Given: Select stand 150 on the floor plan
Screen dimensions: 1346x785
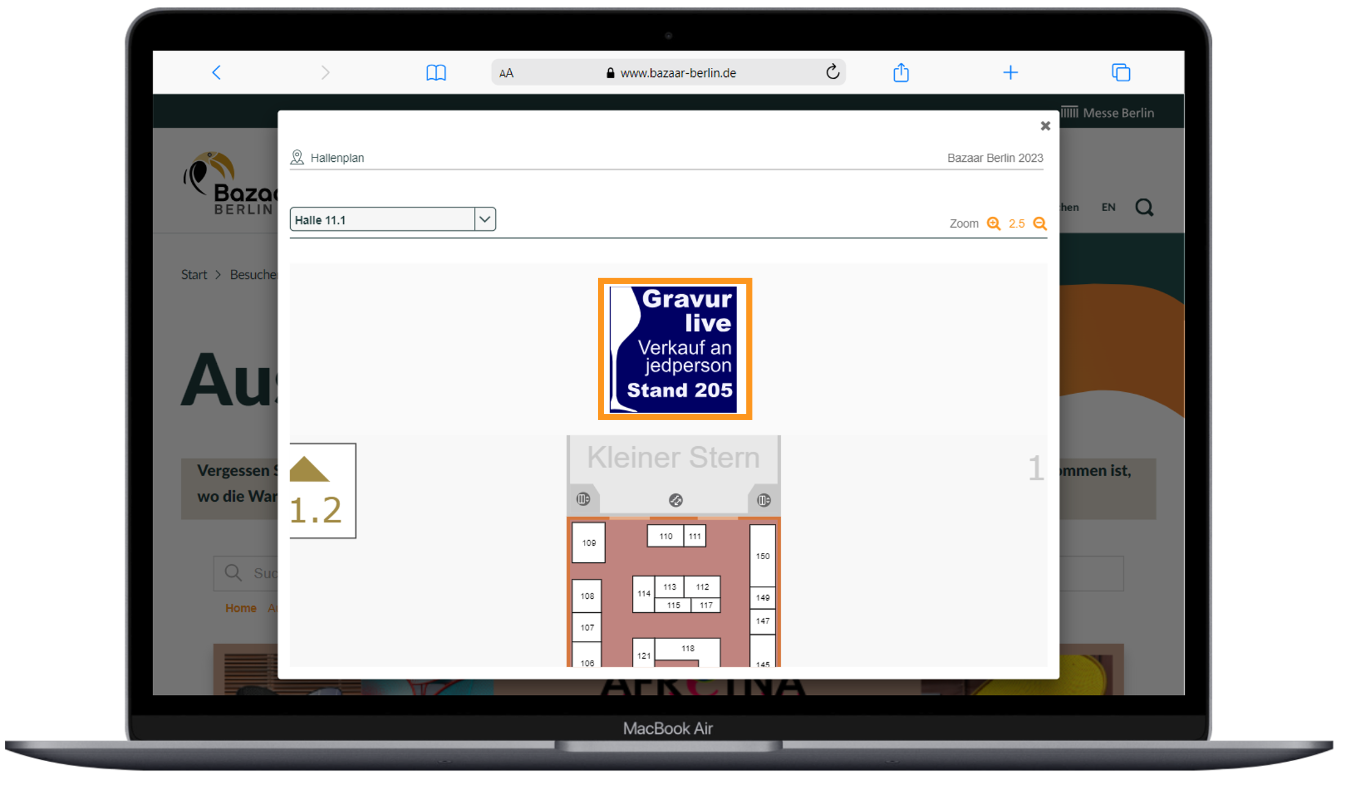Looking at the screenshot, I should [x=762, y=555].
